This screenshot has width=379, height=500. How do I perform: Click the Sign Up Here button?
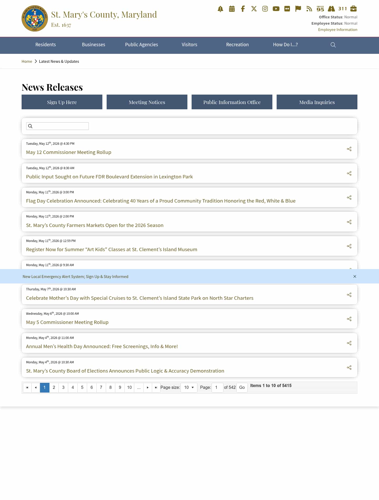tap(62, 102)
